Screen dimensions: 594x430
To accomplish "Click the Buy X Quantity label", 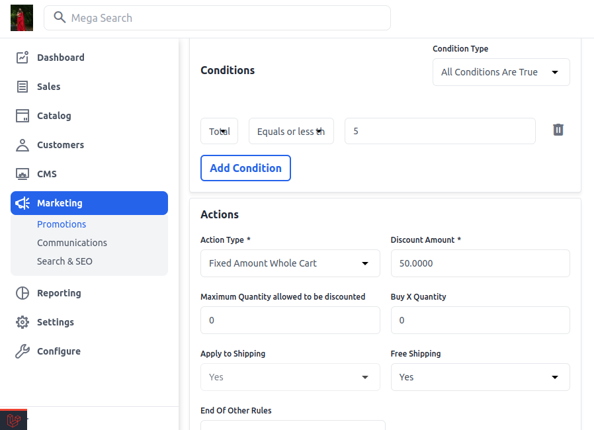I will (418, 297).
